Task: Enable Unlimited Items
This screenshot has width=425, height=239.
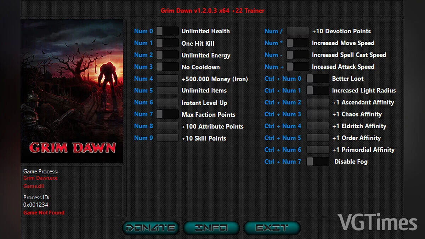Action: [167, 90]
